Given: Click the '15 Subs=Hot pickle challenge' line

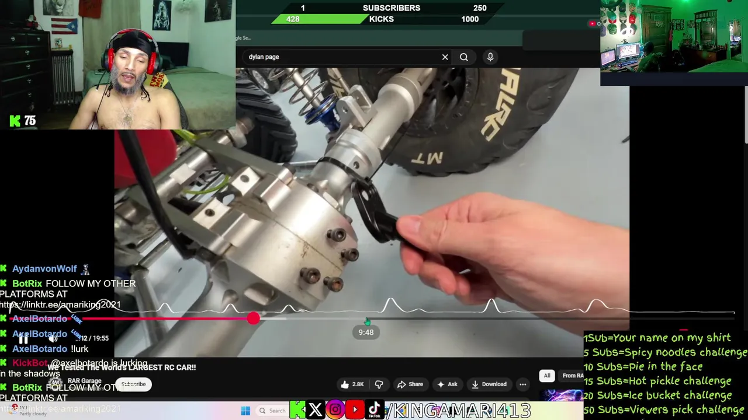Looking at the screenshot, I should [657, 381].
